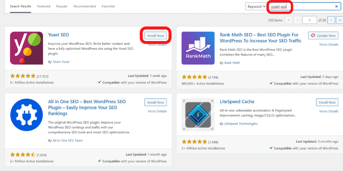The height and width of the screenshot is (171, 343).
Task: Clear the search field with X icon
Action: pyautogui.click(x=336, y=6)
